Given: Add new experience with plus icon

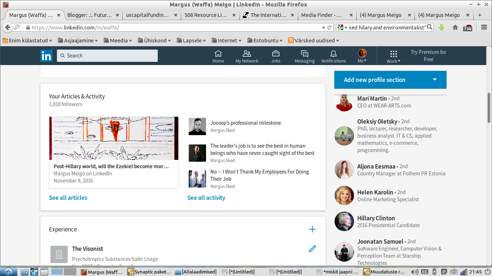Looking at the screenshot, I should point(312,229).
